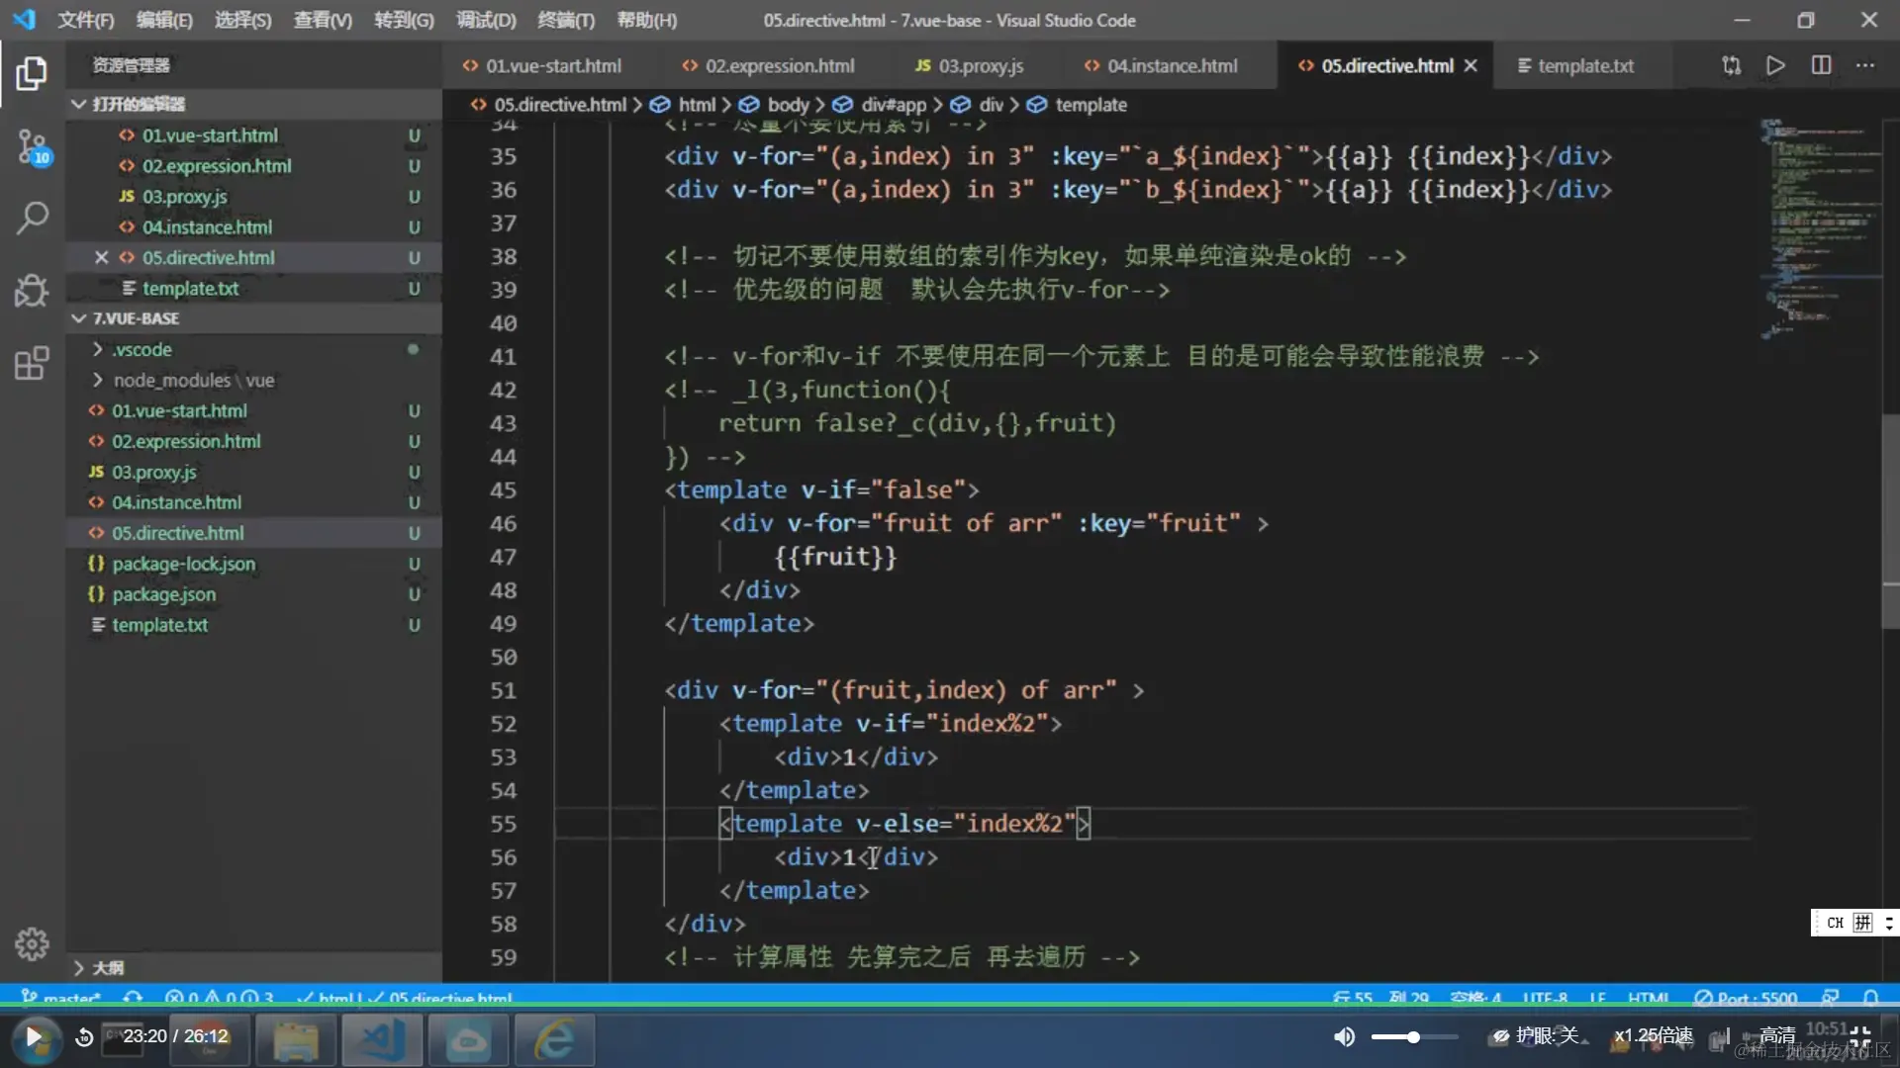Click the split editor icon
Image resolution: width=1900 pixels, height=1068 pixels.
(1821, 65)
